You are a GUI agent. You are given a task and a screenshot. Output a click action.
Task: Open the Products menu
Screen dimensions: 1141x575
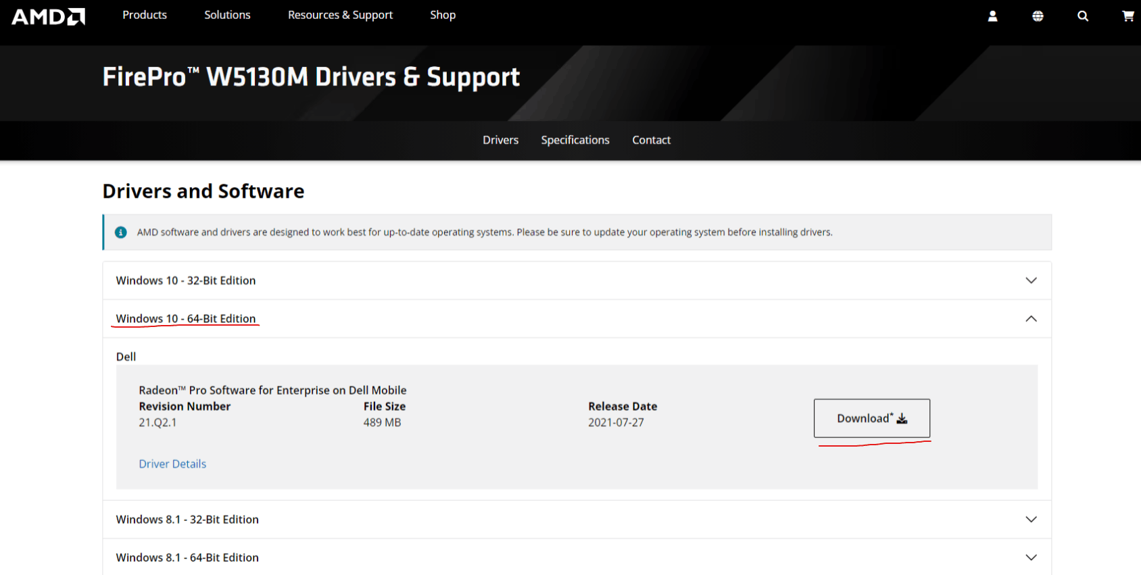coord(145,15)
